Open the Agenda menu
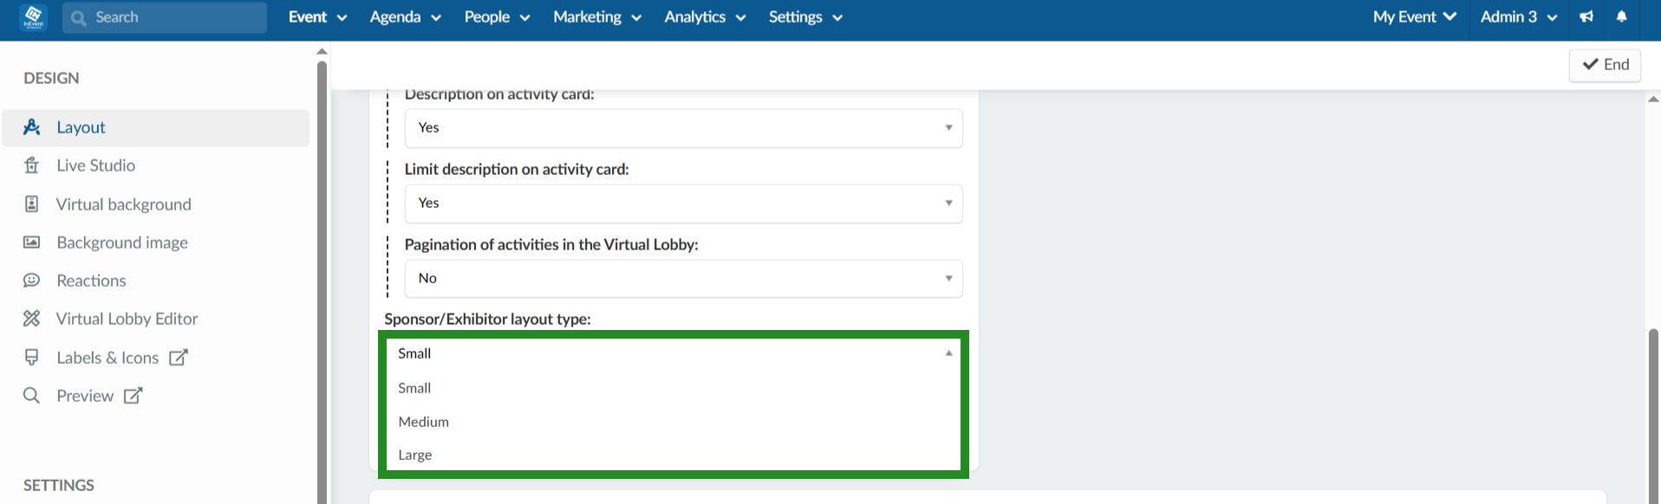1661x504 pixels. pyautogui.click(x=405, y=17)
